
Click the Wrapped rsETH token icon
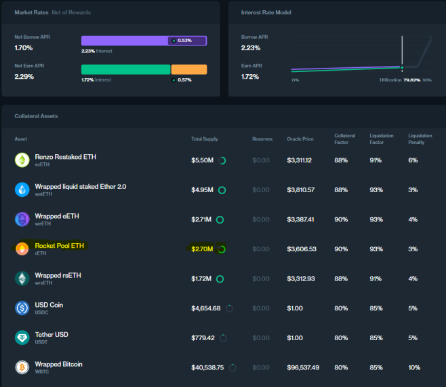(22, 278)
